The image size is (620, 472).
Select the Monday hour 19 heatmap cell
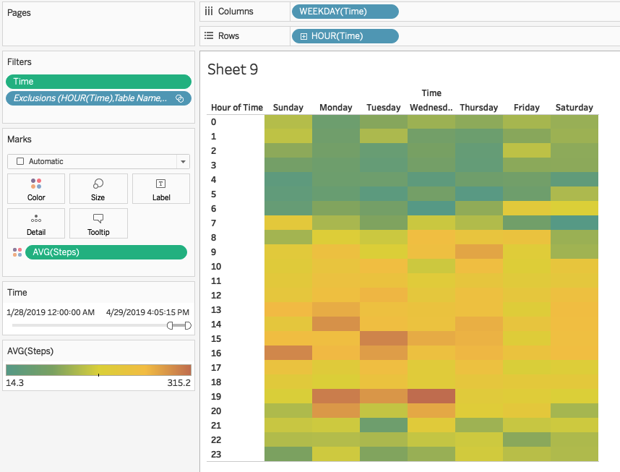(336, 396)
